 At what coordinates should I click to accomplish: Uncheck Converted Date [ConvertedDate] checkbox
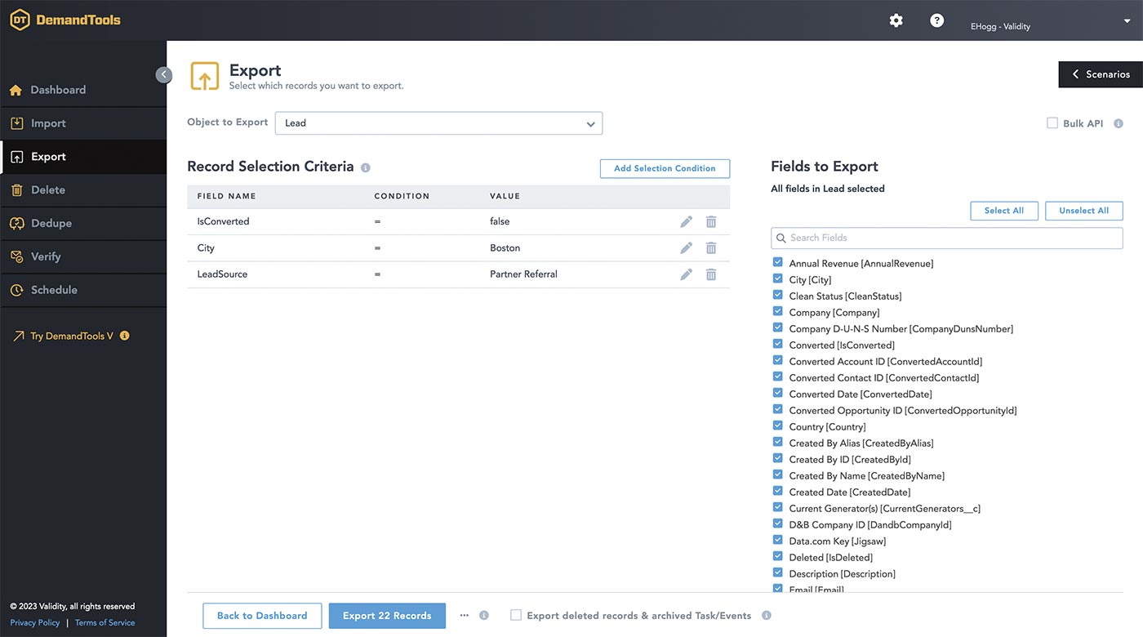point(777,394)
